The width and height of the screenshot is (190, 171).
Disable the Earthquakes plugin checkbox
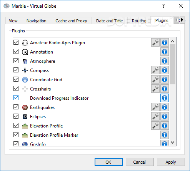[16, 107]
